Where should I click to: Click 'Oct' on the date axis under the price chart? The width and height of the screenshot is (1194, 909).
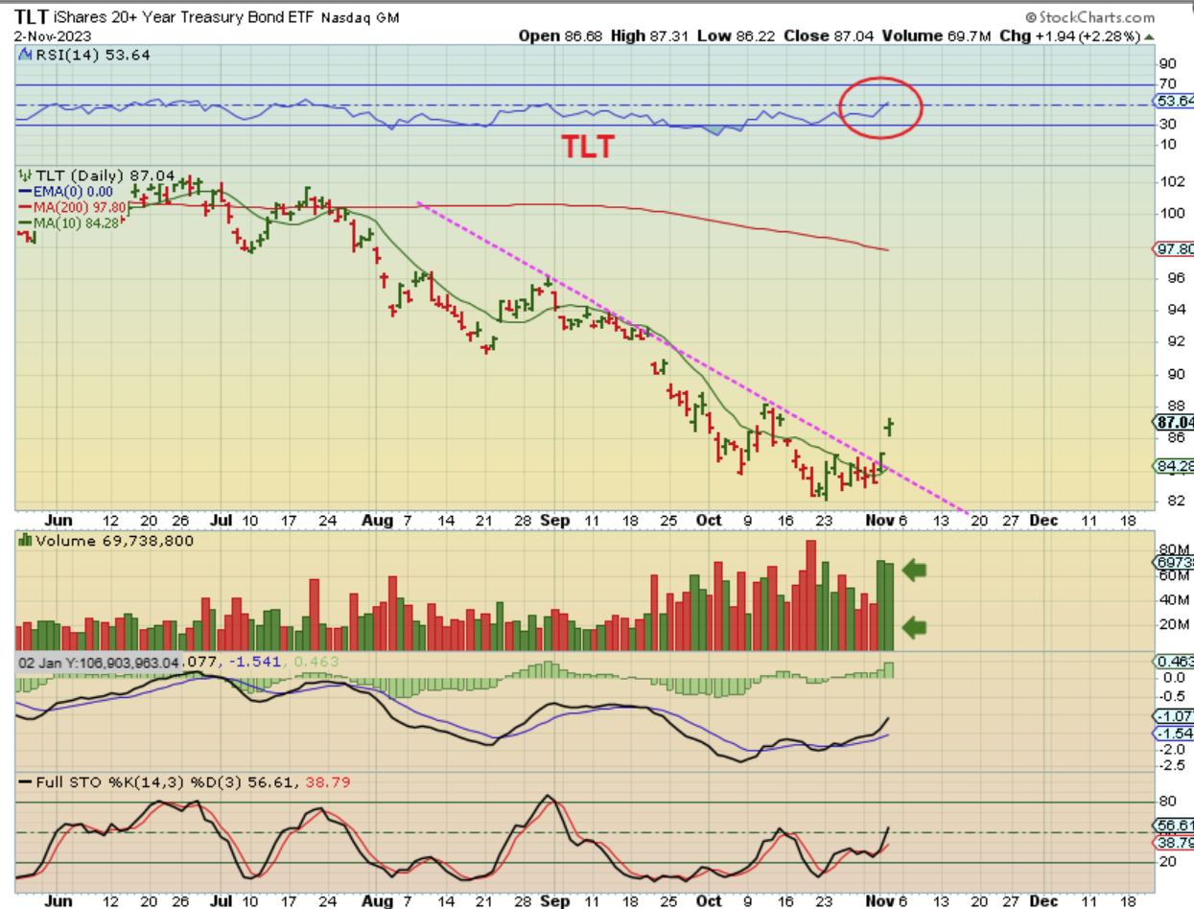click(x=709, y=520)
